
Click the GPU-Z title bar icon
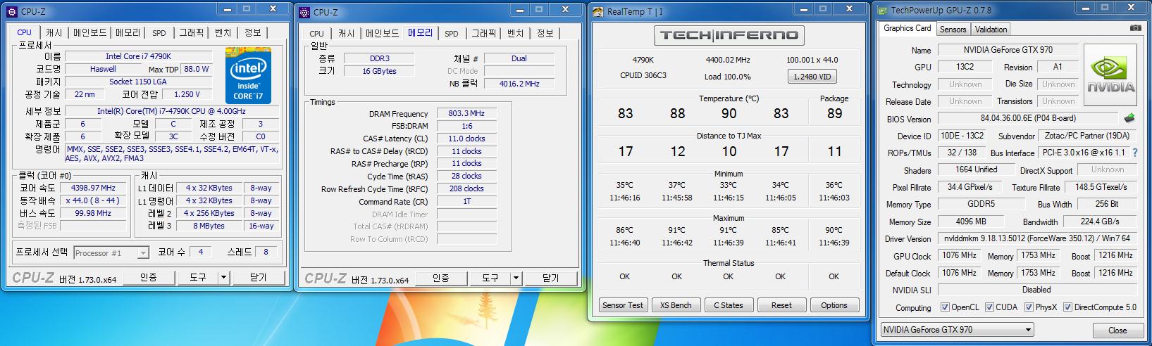882,10
